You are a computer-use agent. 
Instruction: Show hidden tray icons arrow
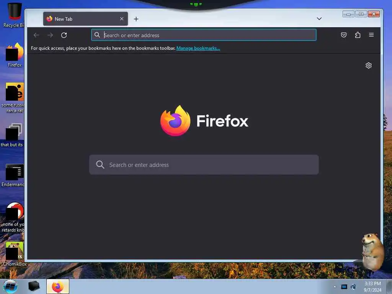tap(335, 287)
